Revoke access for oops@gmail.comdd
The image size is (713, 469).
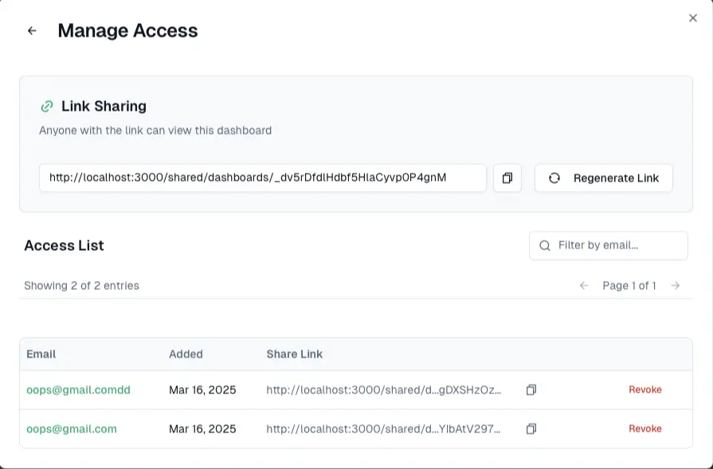pyautogui.click(x=644, y=390)
